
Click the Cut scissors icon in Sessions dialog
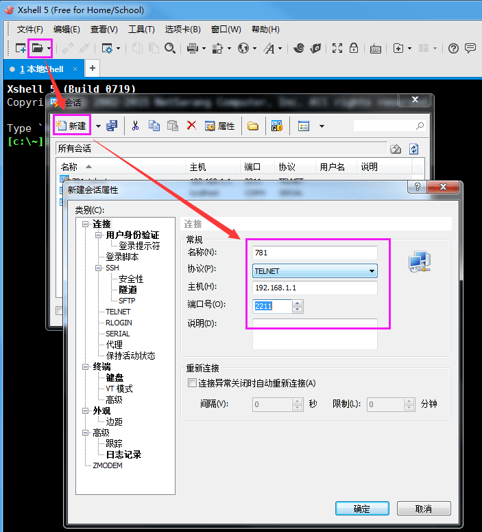click(x=135, y=126)
